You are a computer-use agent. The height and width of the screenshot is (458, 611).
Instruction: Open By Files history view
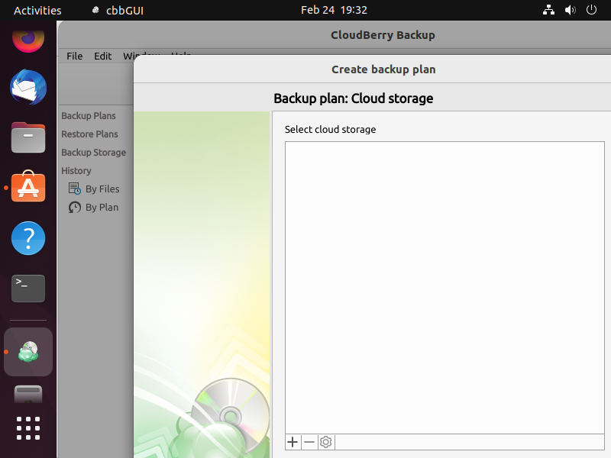coord(102,189)
